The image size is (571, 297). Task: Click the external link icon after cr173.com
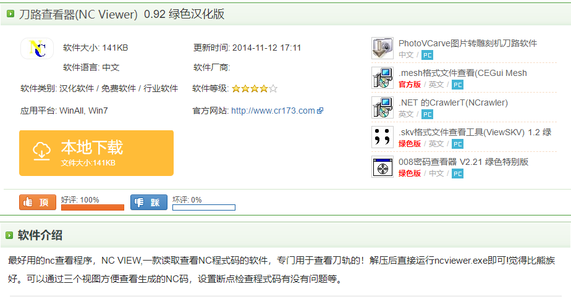pos(320,111)
